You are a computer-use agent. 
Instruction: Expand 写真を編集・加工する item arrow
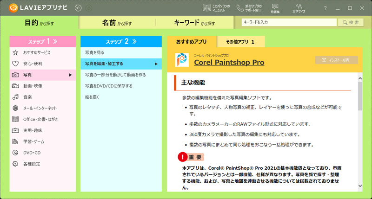pyautogui.click(x=157, y=64)
